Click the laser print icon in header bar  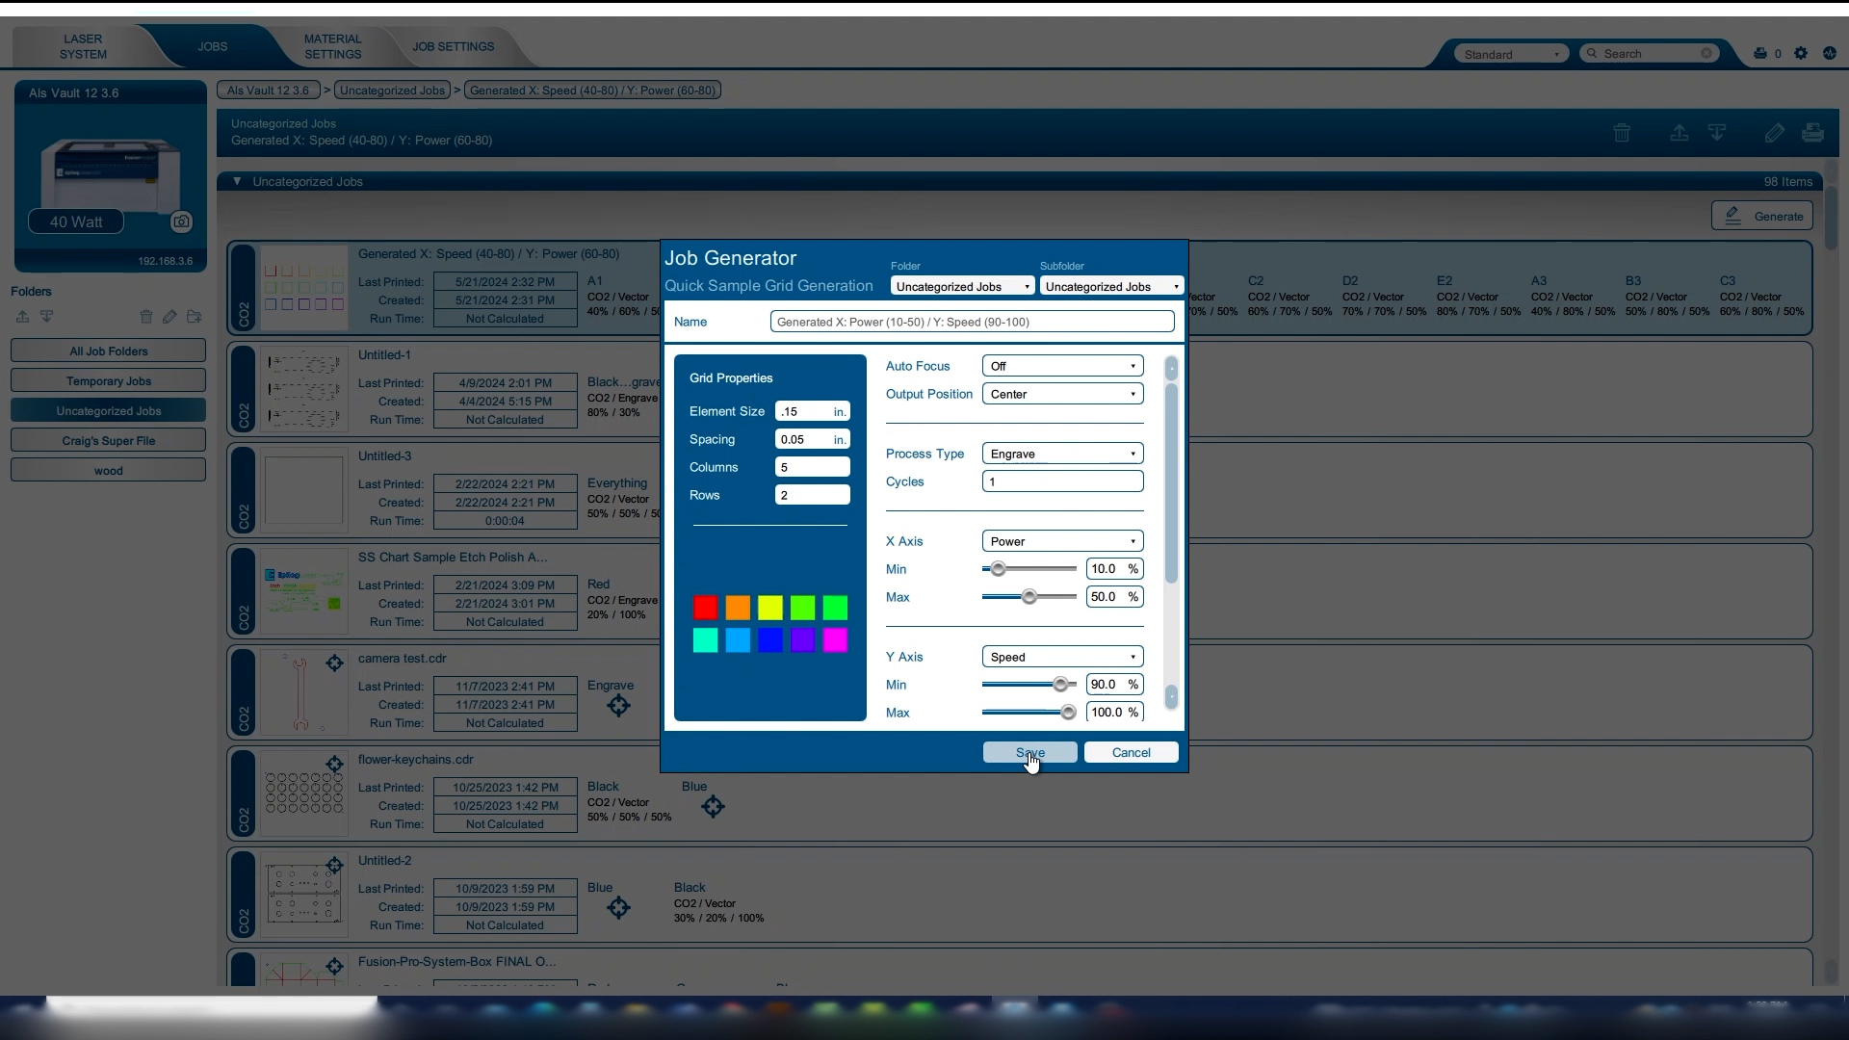click(x=1812, y=133)
